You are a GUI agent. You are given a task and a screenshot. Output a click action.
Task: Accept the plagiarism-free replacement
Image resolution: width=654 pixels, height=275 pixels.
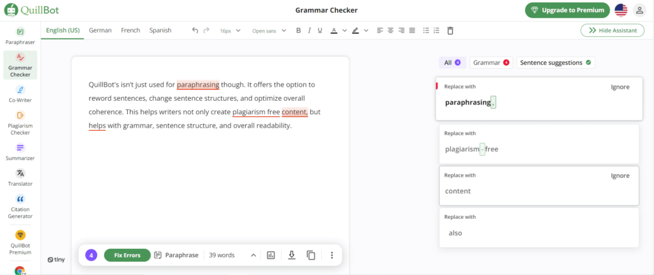coord(472,149)
